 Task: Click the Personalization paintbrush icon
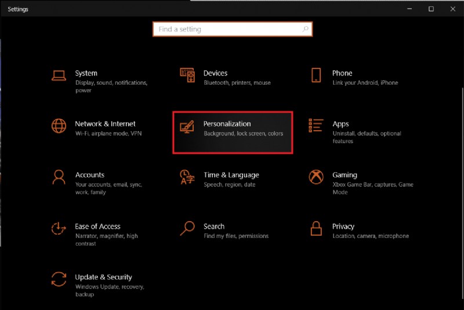pyautogui.click(x=187, y=127)
